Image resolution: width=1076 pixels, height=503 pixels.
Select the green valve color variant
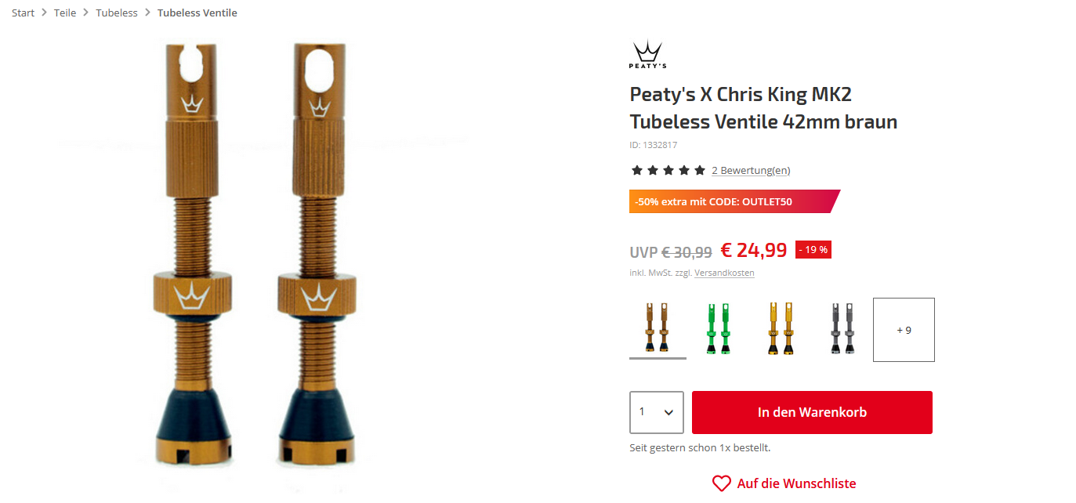[x=718, y=329]
